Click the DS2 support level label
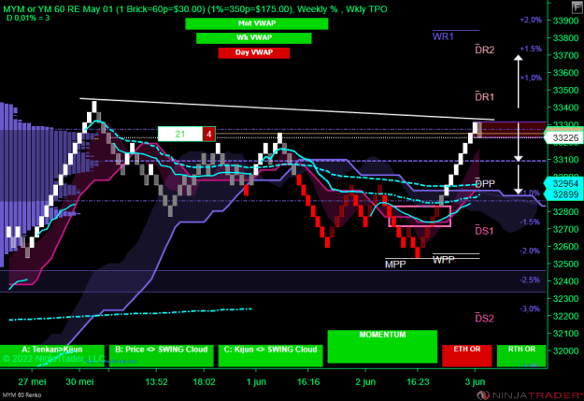Viewport: 584px width, 401px height. coord(485,318)
